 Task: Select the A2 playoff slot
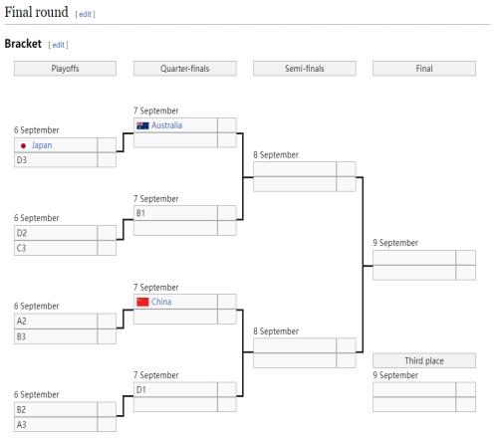[x=56, y=322]
